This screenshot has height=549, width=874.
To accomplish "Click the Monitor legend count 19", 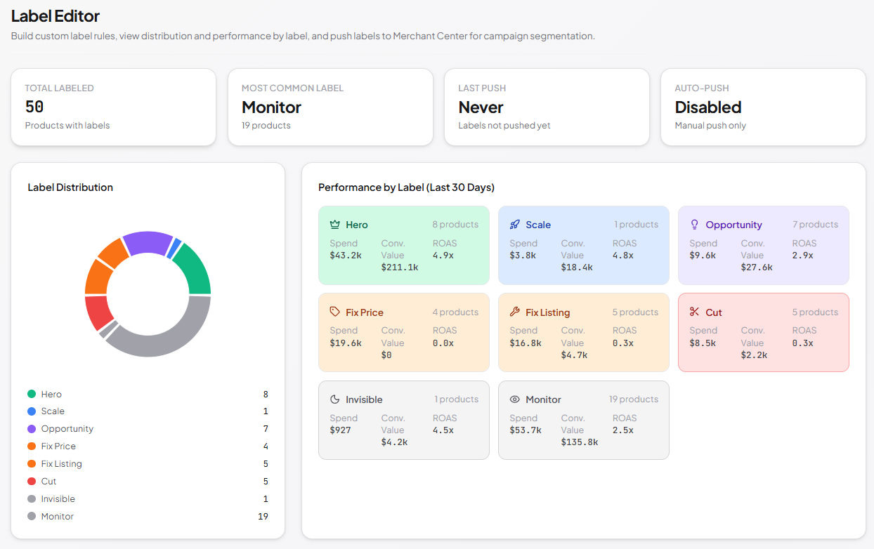I will click(263, 517).
